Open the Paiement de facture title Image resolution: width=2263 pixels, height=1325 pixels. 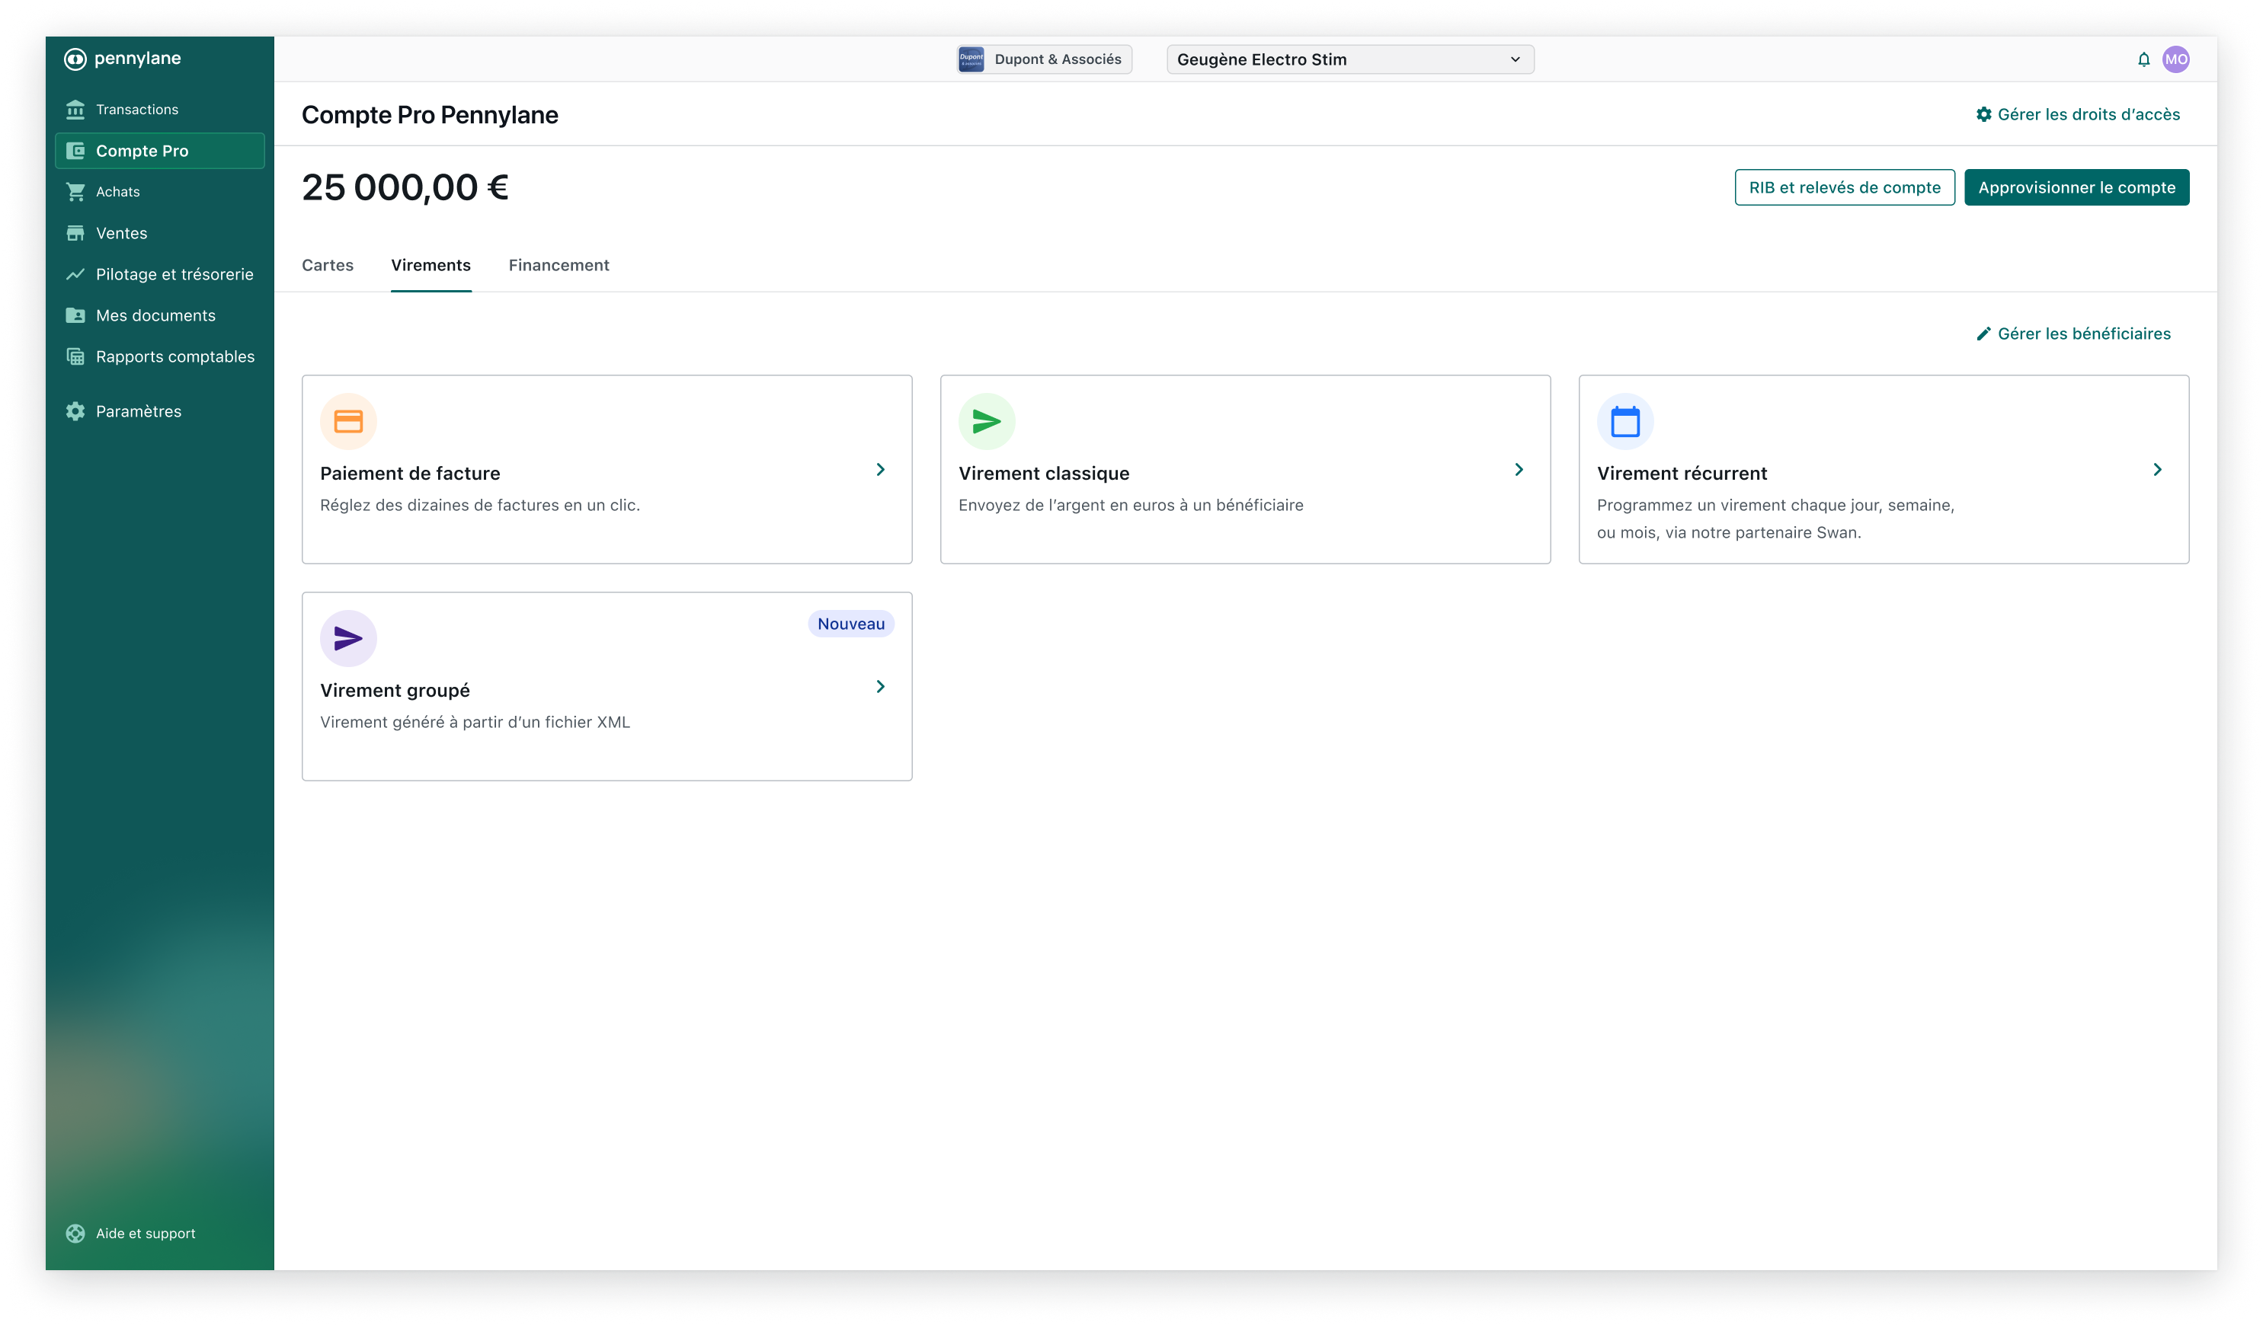click(x=411, y=473)
